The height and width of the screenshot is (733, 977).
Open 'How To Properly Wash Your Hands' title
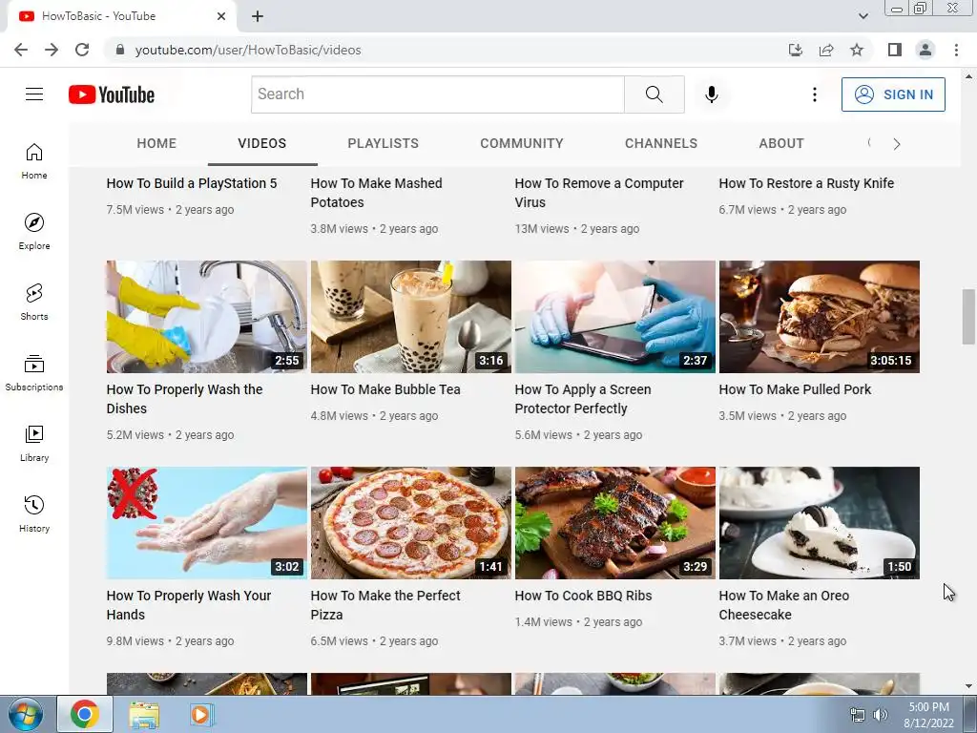(x=189, y=605)
